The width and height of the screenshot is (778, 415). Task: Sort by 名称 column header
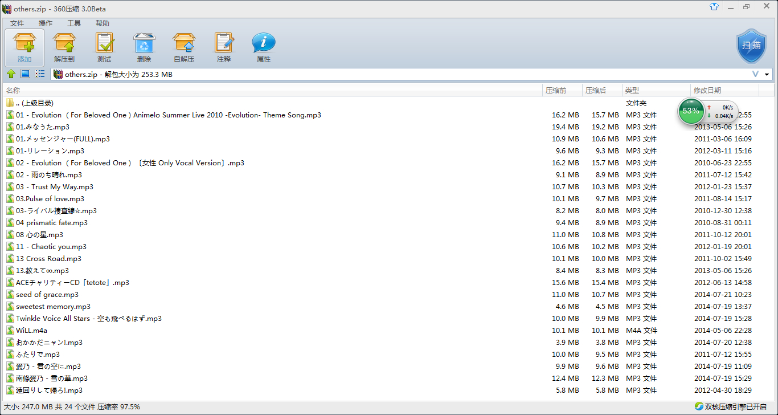(273, 91)
